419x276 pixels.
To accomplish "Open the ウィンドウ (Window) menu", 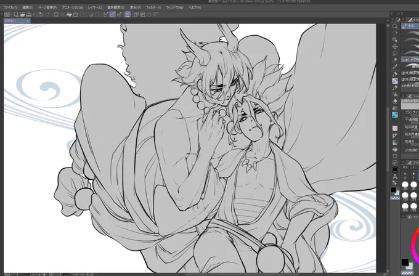I will tap(174, 7).
